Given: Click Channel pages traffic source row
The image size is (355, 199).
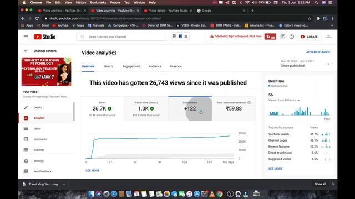Looking at the screenshot, I should click(299, 140).
